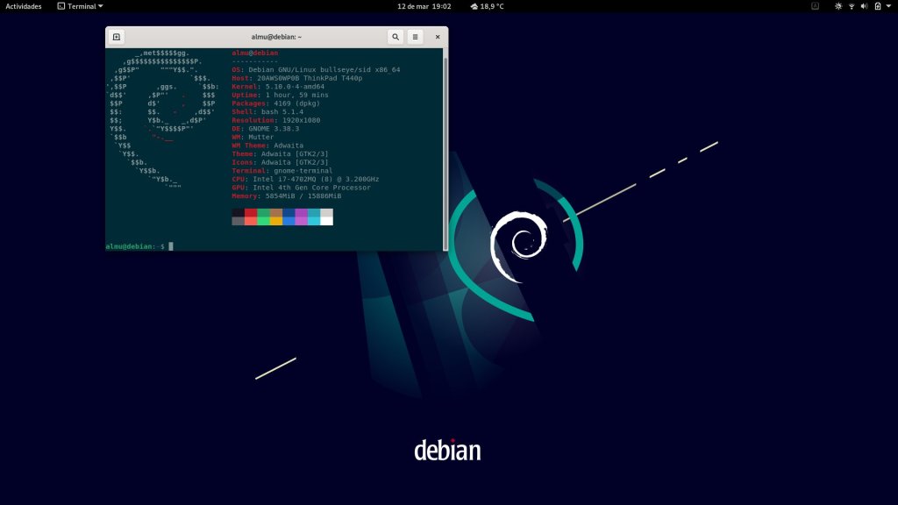
Task: Close the terminal window
Action: 438,37
